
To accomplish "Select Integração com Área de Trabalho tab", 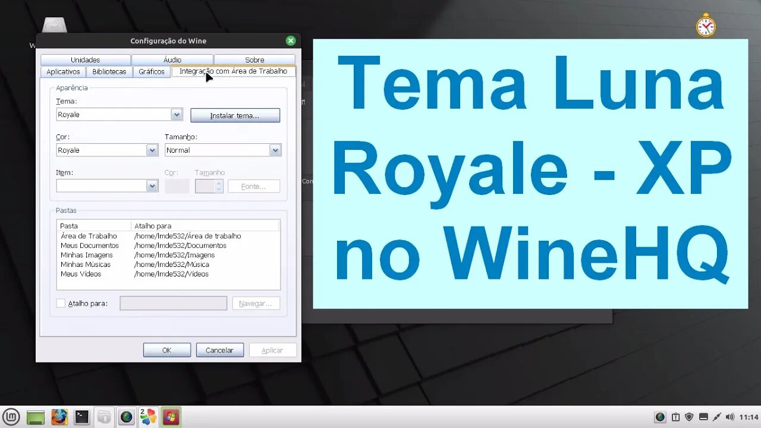I will tap(233, 71).
